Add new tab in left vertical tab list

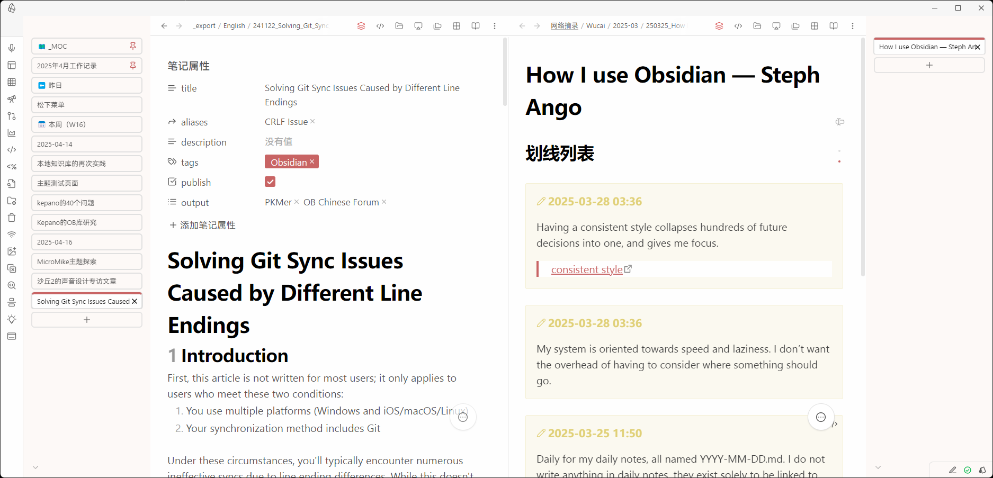[x=87, y=320]
